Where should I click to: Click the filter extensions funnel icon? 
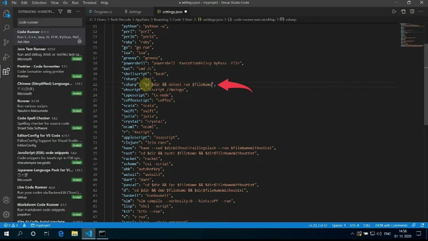tap(60, 11)
